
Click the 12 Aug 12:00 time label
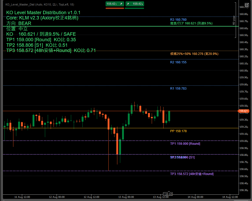pos(91,197)
